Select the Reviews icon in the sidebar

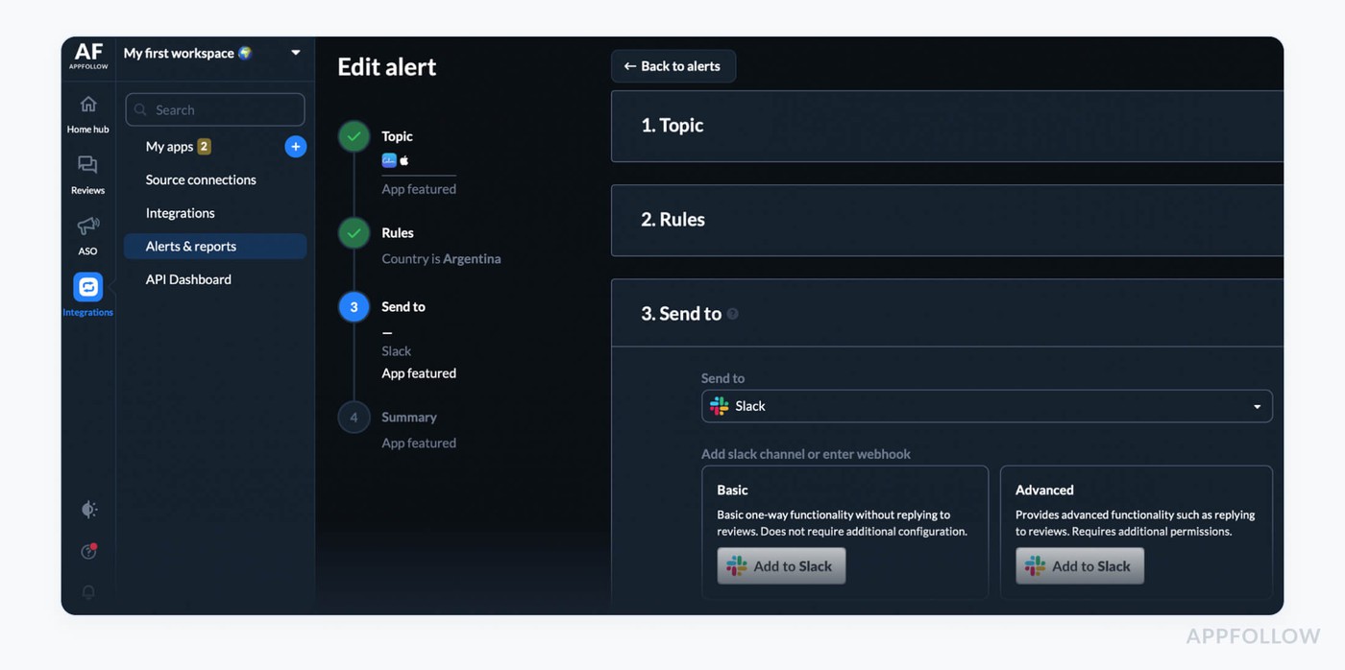(x=87, y=173)
